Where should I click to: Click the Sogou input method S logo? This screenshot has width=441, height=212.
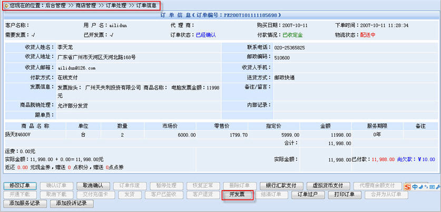click(408, 186)
